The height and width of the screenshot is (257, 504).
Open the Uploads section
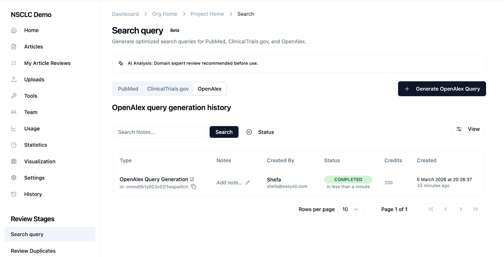pyautogui.click(x=34, y=79)
